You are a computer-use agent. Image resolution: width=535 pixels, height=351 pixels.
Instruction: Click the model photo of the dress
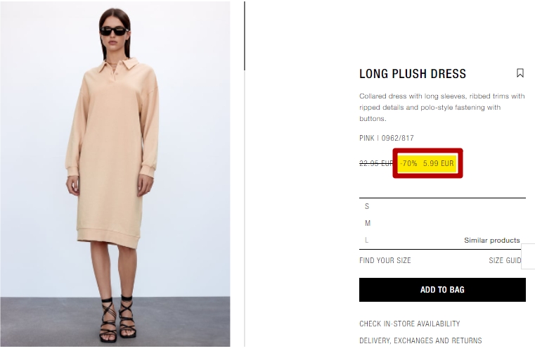(115, 174)
